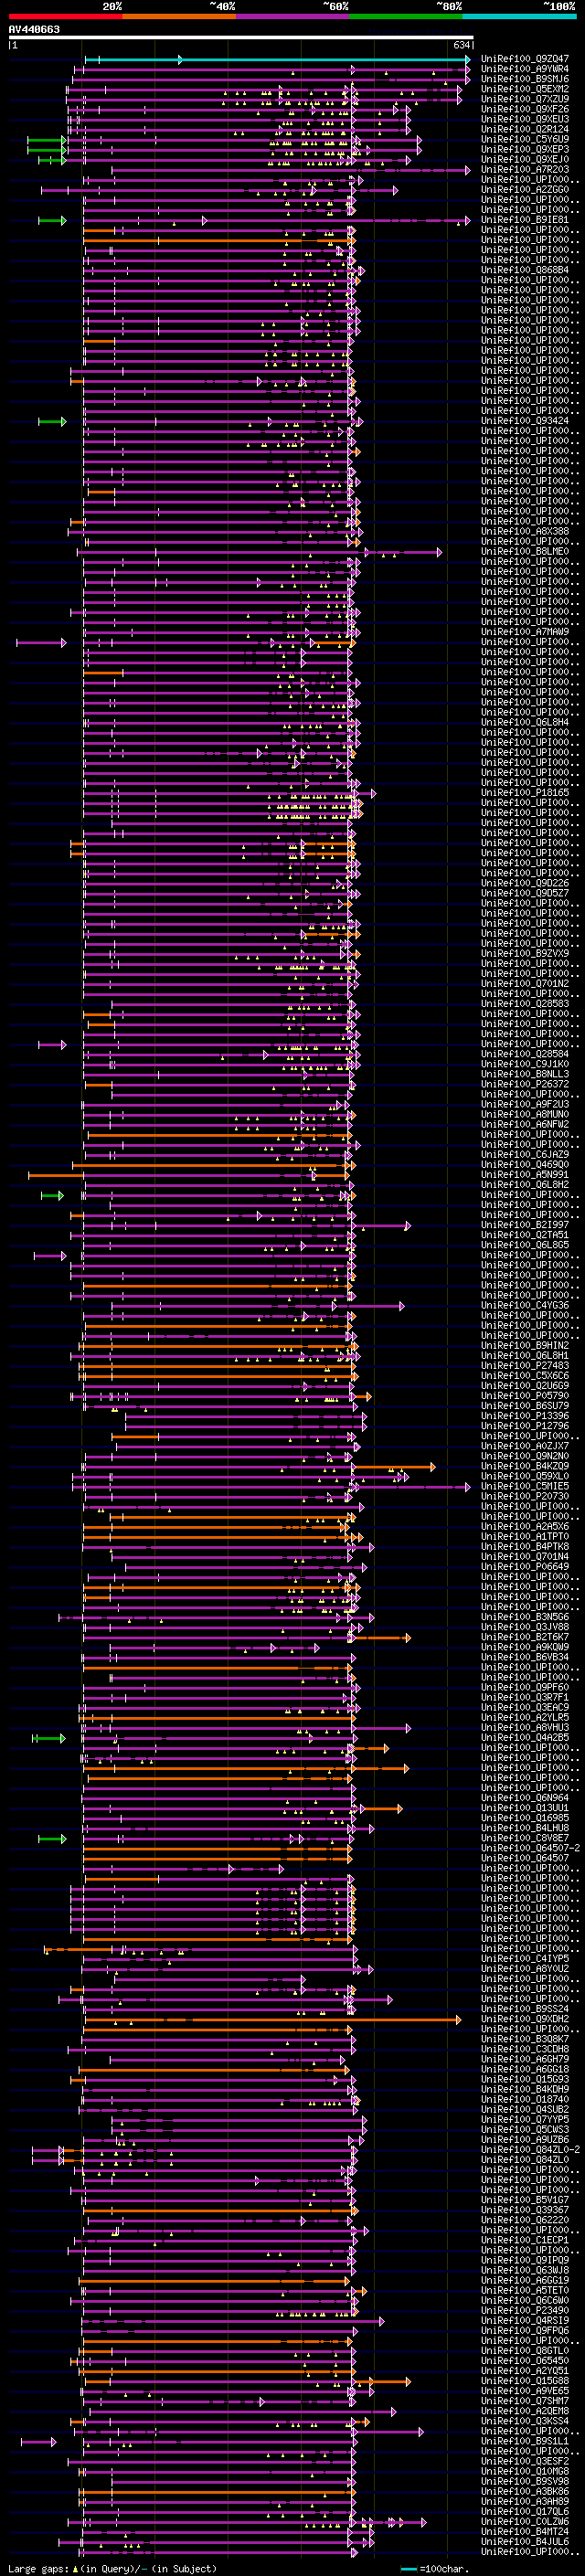585x2576 pixels.
Task: Click hit UniRef100_Q28584
Action: 525,1054
